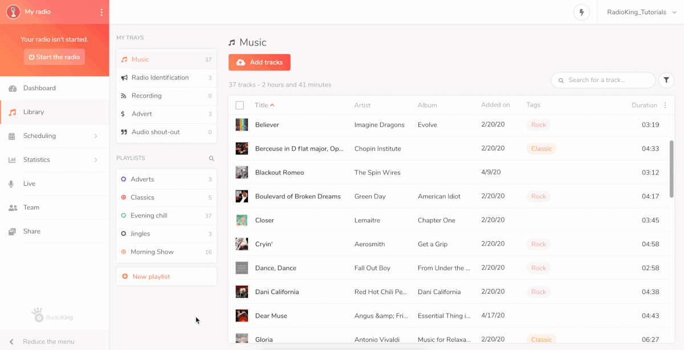This screenshot has height=350, width=684.
Task: Click the Music tray note icon
Action: pyautogui.click(x=124, y=59)
